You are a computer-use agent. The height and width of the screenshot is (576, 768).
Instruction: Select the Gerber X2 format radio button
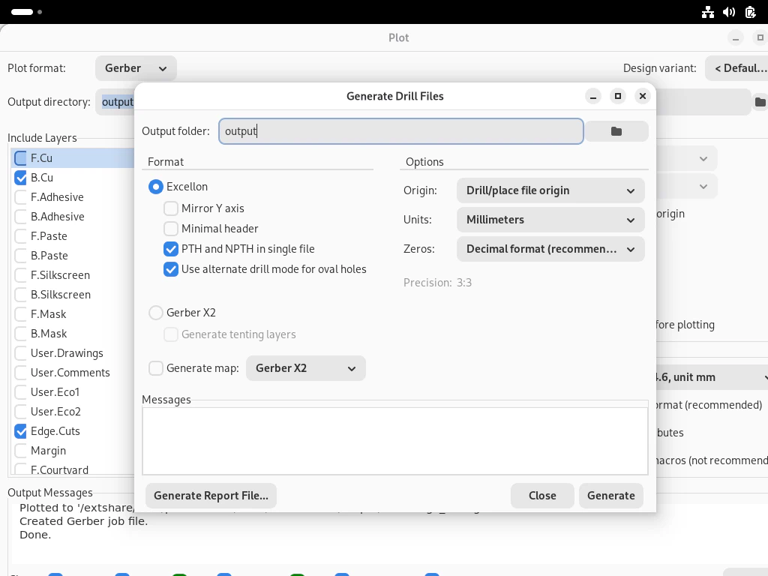click(x=156, y=313)
